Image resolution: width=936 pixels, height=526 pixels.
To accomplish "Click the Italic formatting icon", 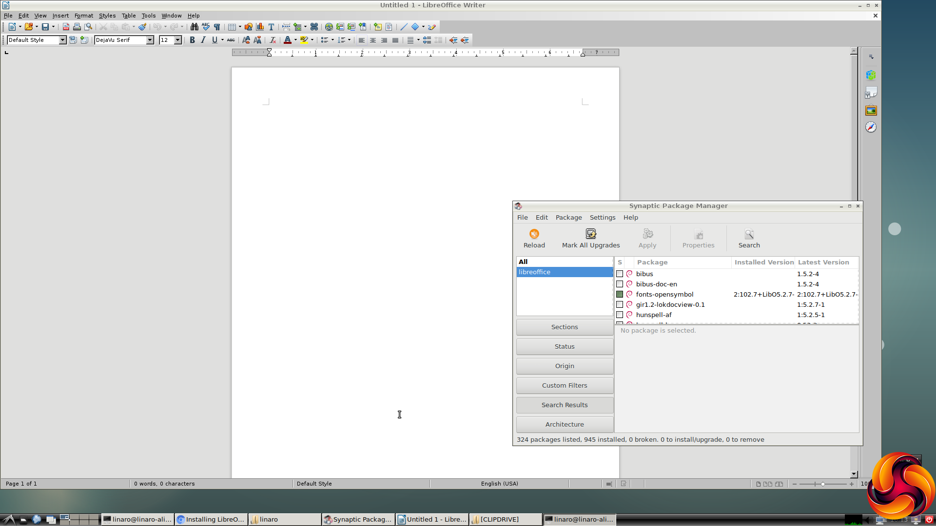I will 203,40.
